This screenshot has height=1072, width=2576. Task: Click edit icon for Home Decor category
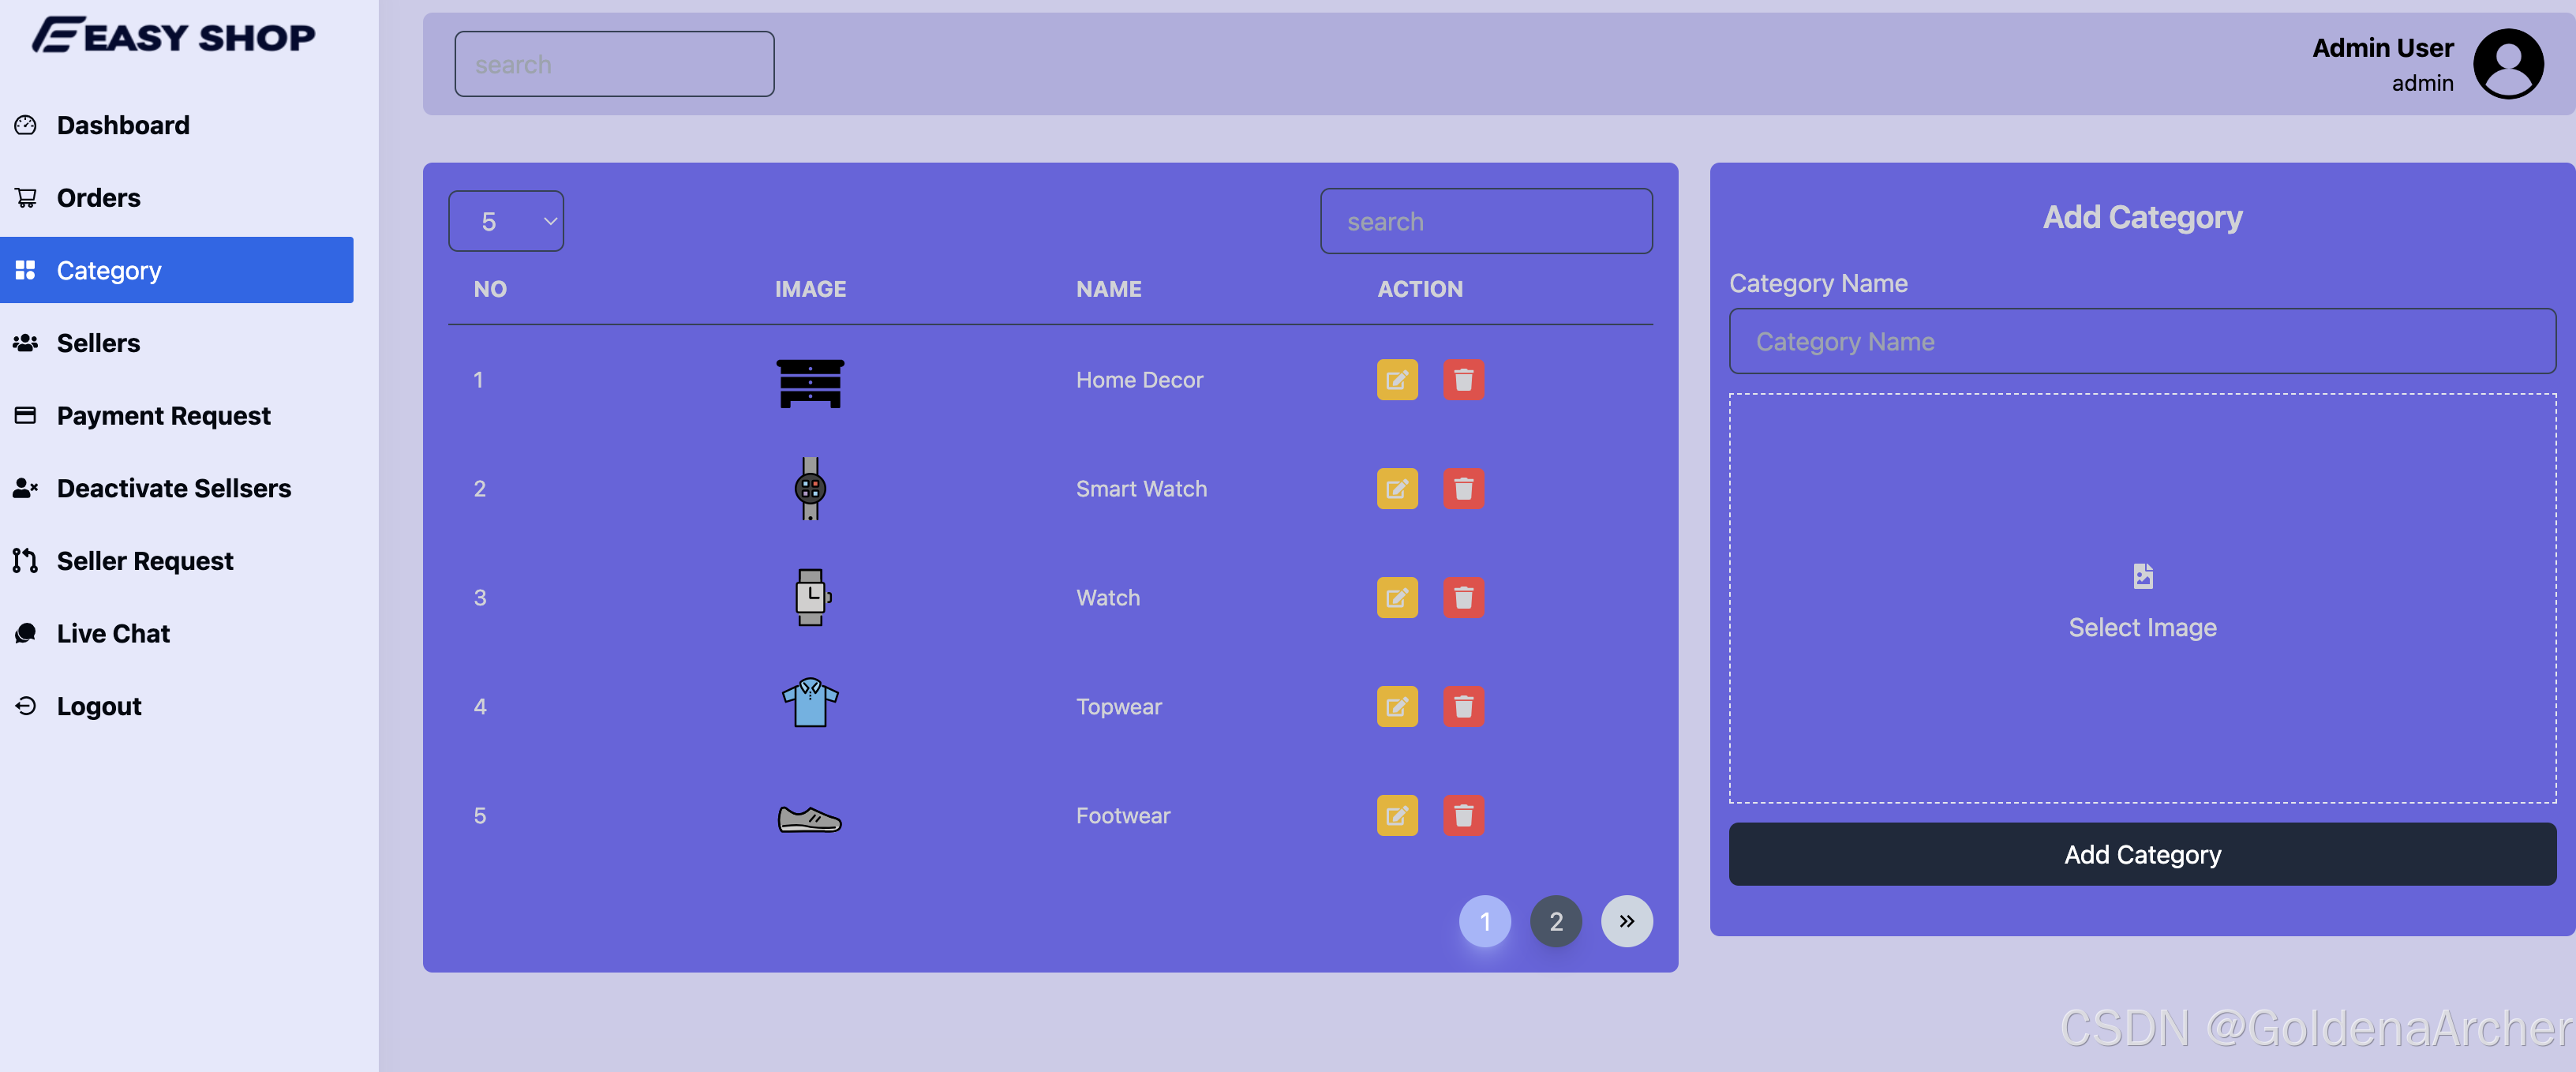pos(1396,380)
